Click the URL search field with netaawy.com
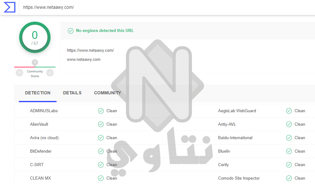This screenshot has width=315, height=184. (167, 8)
